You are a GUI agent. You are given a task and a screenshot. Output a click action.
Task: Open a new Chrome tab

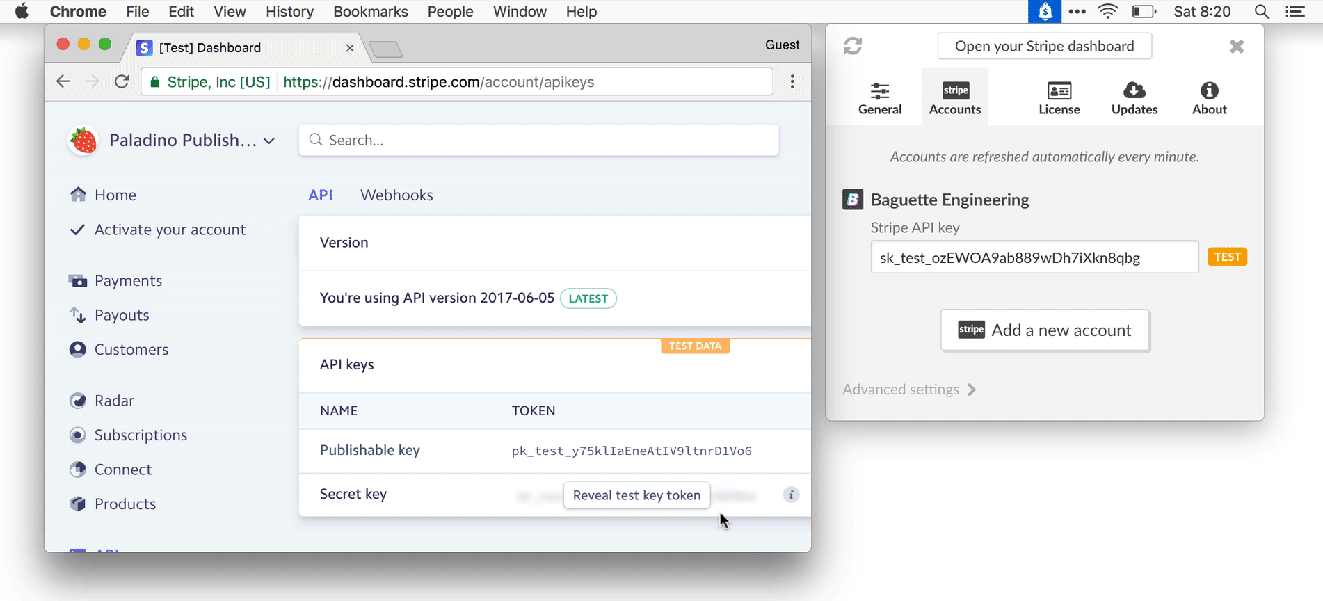(x=385, y=49)
